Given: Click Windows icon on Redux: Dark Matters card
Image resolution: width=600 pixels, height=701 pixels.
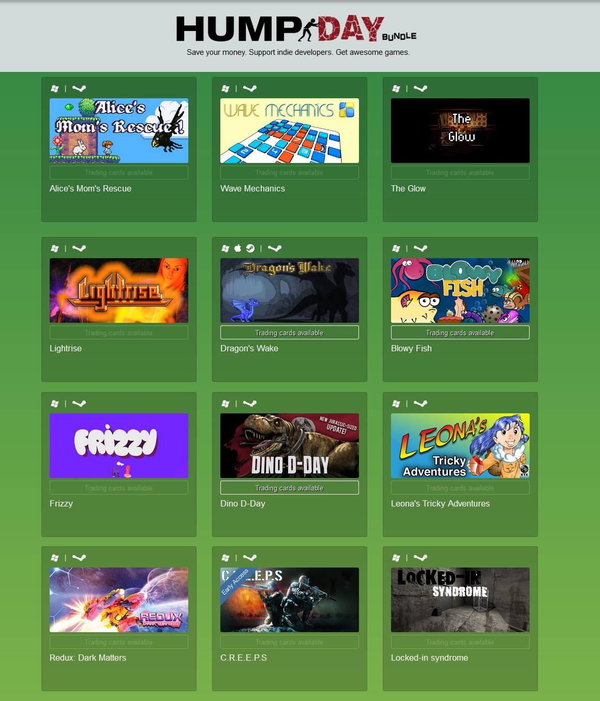Looking at the screenshot, I should point(55,558).
